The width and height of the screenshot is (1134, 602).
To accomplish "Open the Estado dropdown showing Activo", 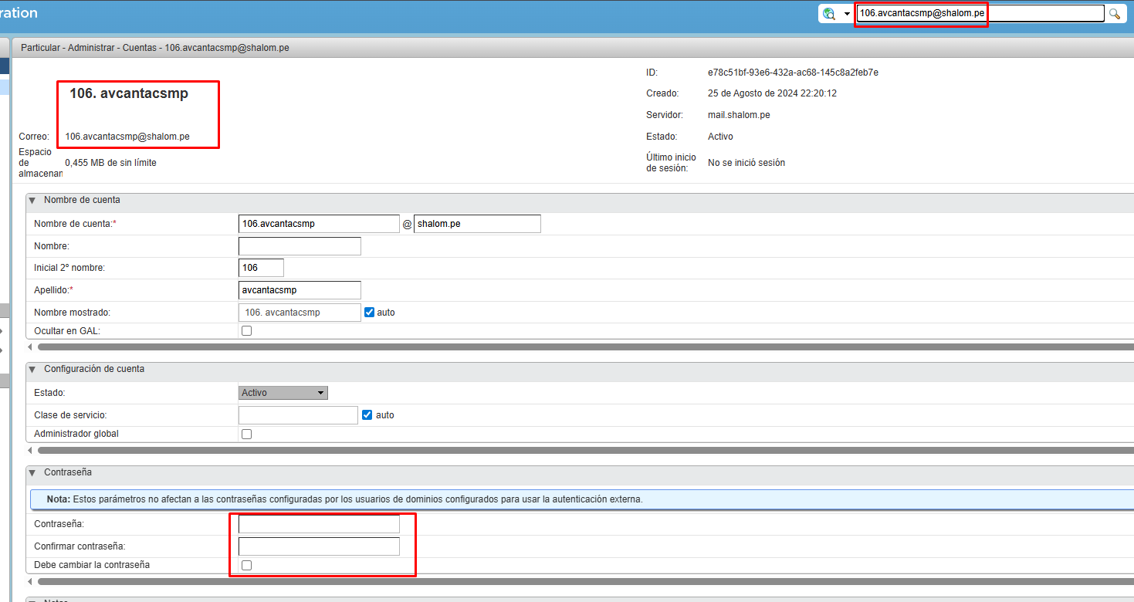I will [x=283, y=393].
